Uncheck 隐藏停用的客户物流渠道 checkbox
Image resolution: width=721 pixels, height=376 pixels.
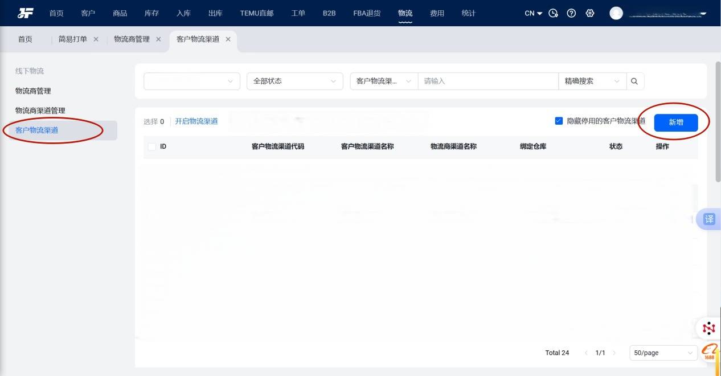pyautogui.click(x=559, y=121)
